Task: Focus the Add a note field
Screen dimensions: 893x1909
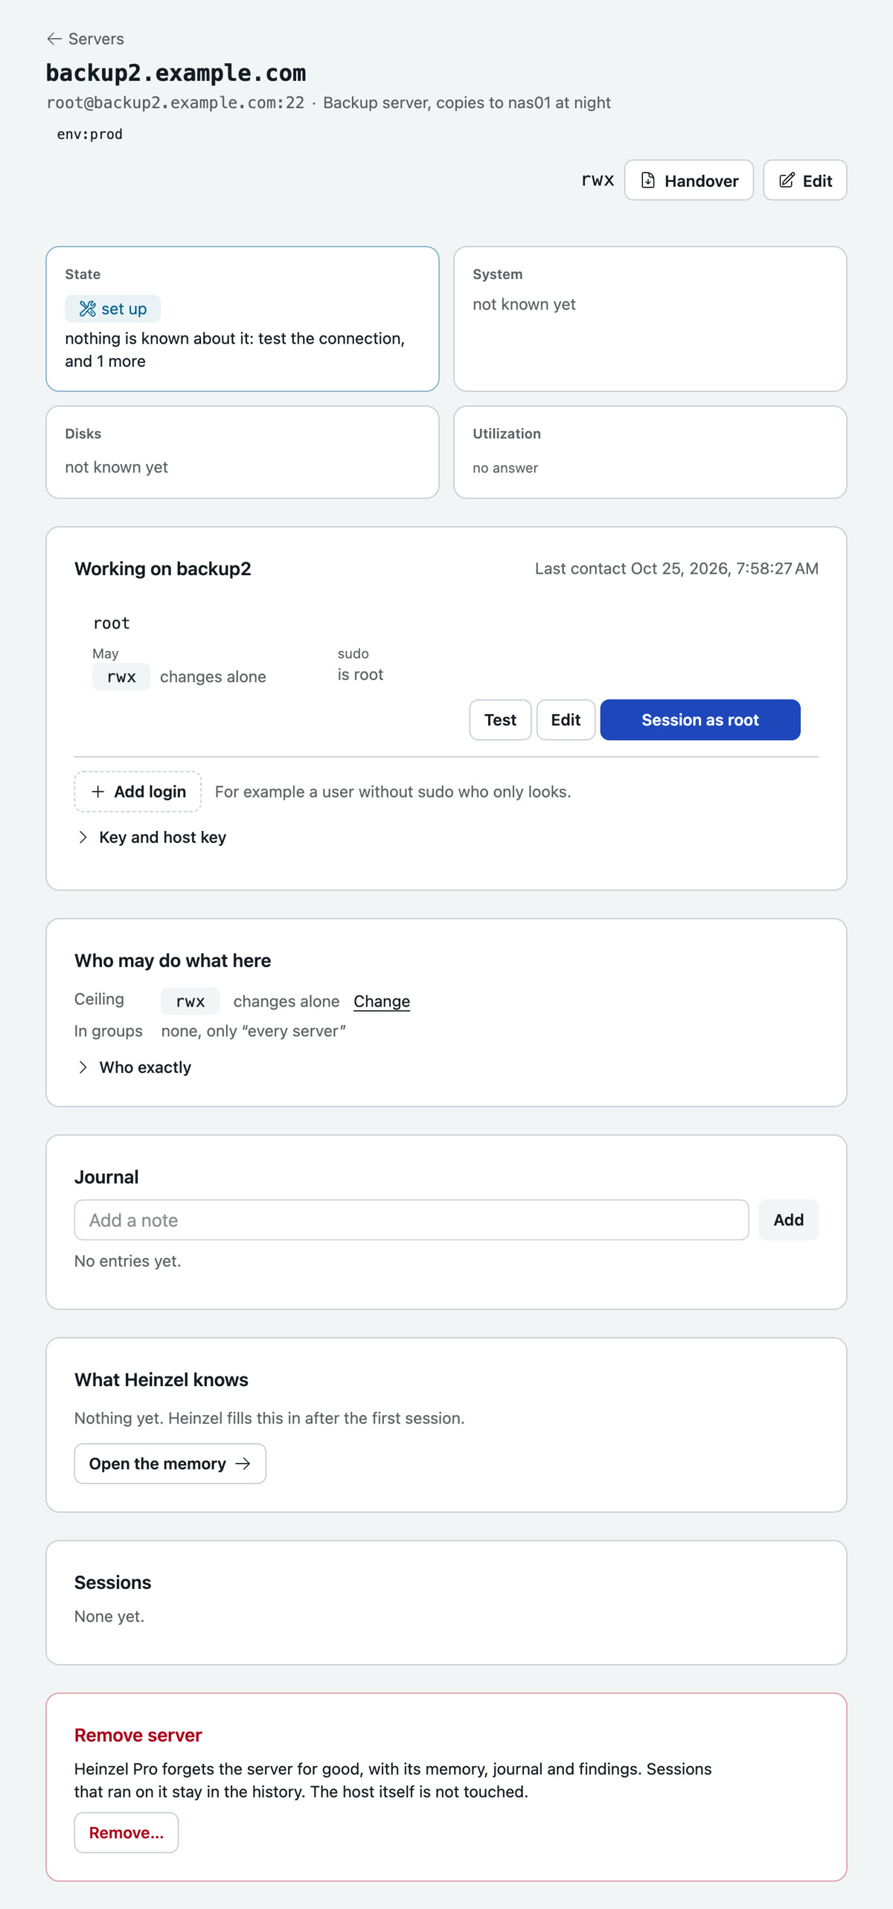Action: (412, 1220)
